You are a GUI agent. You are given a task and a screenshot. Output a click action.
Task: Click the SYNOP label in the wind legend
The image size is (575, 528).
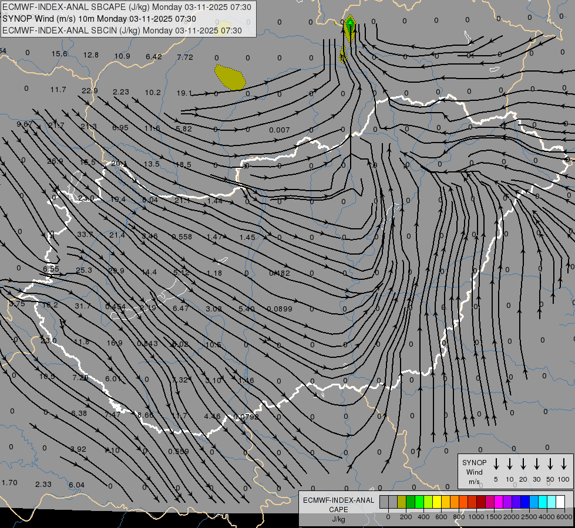pyautogui.click(x=474, y=462)
